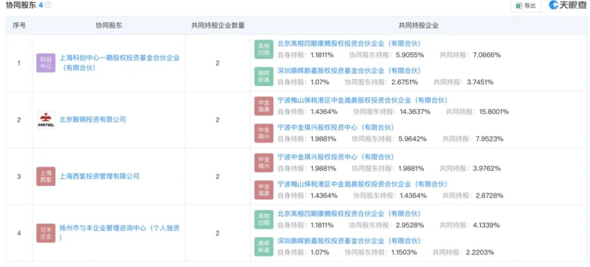
Task: Click the 导出 export button
Action: coord(525,5)
